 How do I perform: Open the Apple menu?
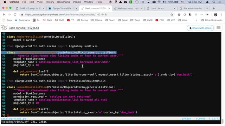pyautogui.click(x=5, y=2)
